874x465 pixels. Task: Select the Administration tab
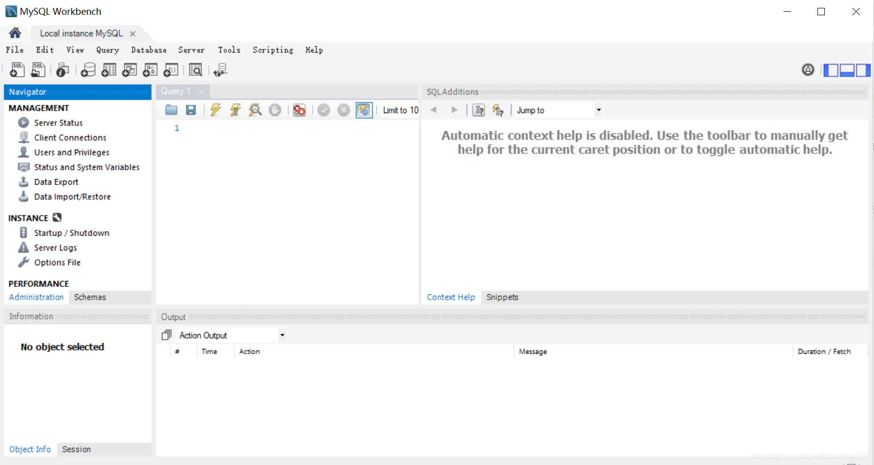36,297
